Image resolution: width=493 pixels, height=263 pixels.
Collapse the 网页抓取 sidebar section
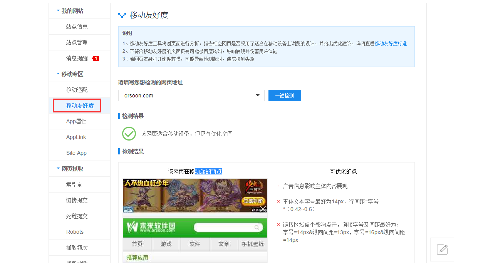pos(58,168)
